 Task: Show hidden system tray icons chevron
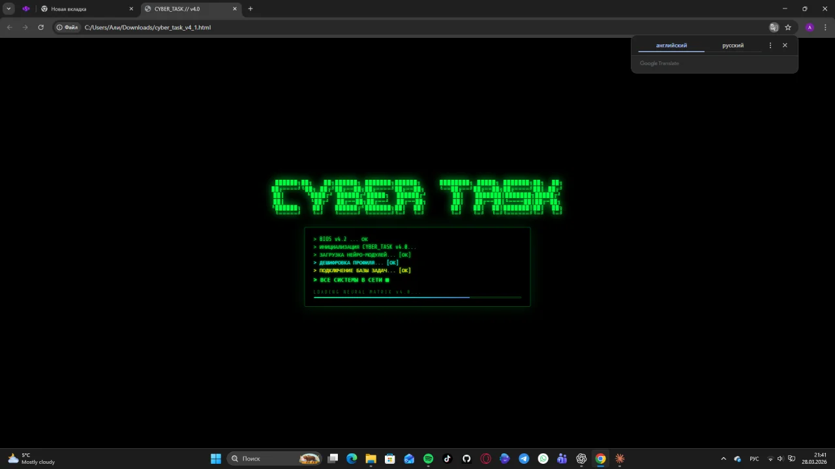[723, 459]
